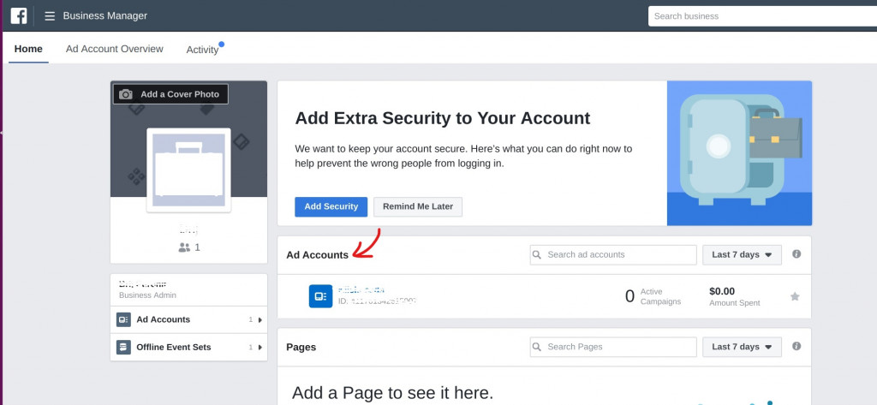Click the camera icon for cover photo
Screen dimensions: 877x405
point(126,94)
